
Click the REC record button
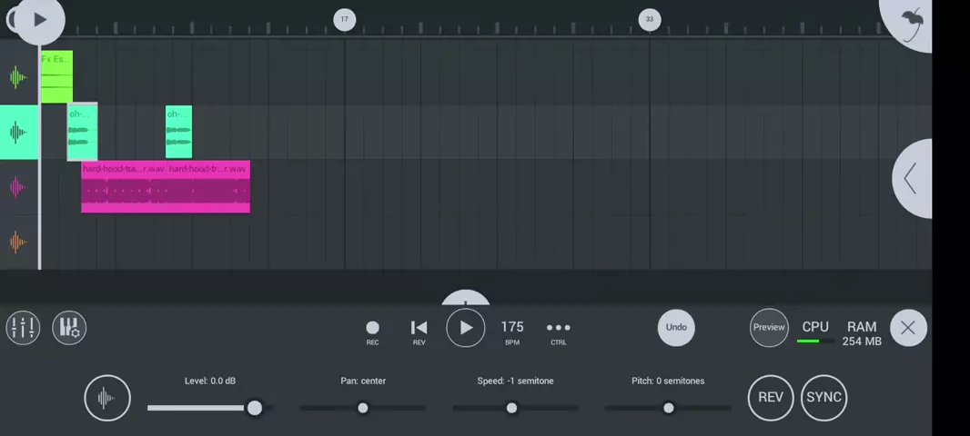(x=372, y=328)
